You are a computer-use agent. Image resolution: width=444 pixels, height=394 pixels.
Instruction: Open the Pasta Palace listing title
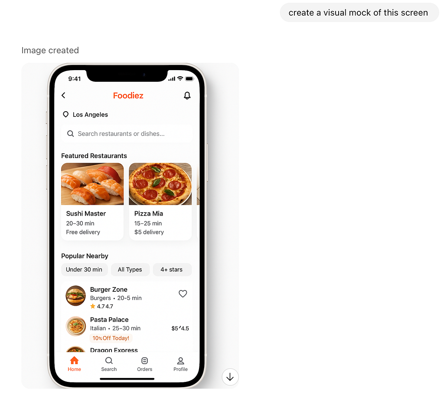[x=109, y=320]
